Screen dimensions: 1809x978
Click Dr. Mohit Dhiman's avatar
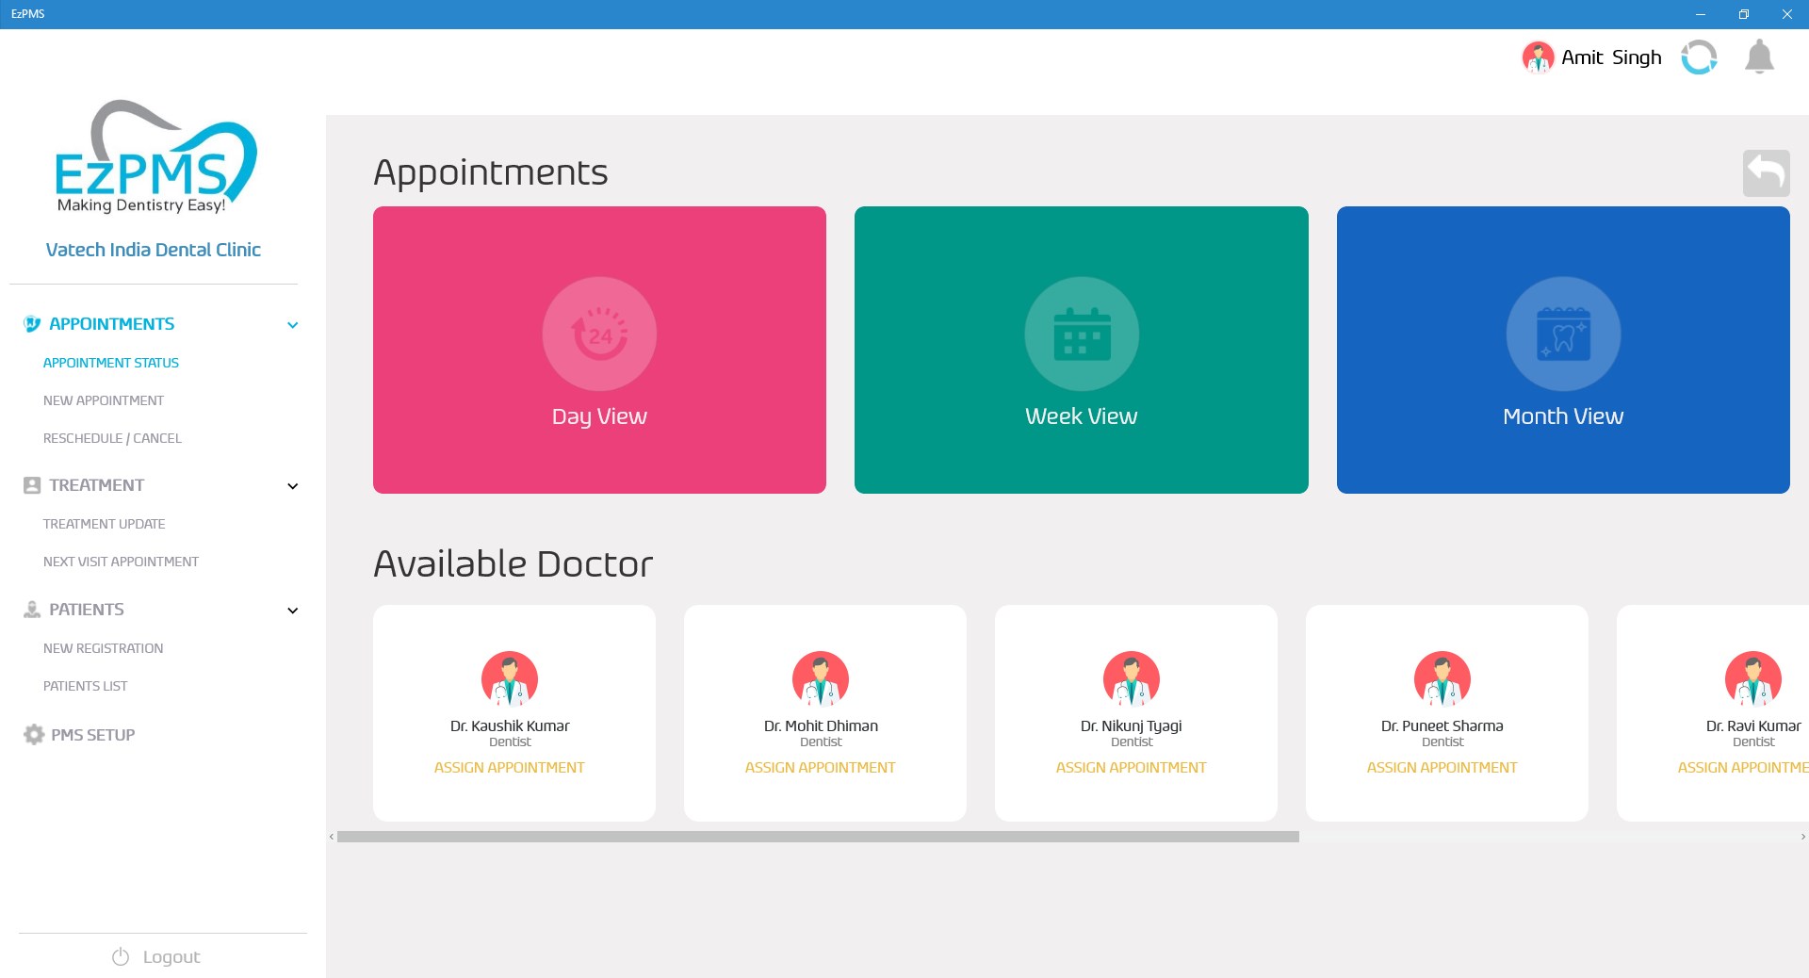click(x=821, y=678)
